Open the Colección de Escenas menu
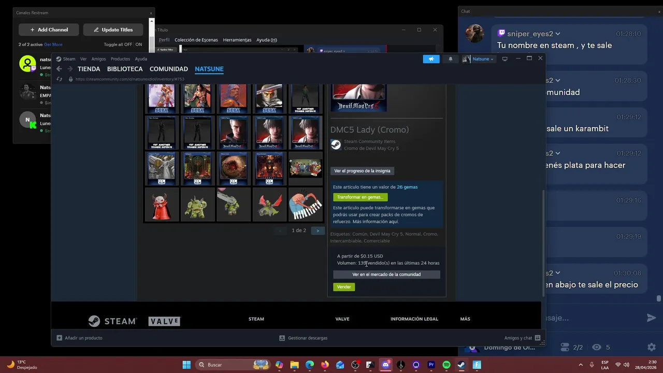663x373 pixels. pos(196,40)
